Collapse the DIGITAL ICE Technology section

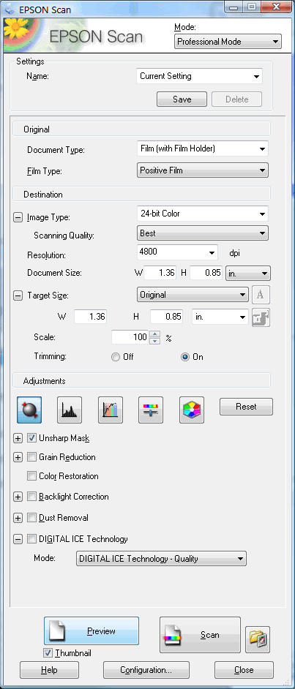18,539
